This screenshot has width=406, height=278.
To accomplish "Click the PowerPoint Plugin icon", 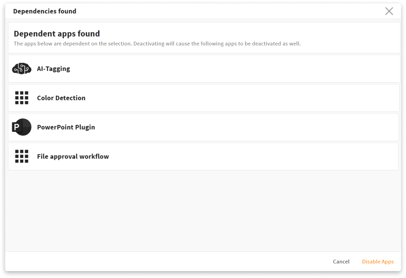I will (x=22, y=127).
